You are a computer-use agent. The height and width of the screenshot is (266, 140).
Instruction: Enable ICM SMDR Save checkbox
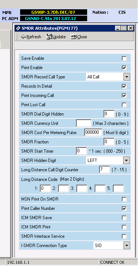(x=124, y=218)
